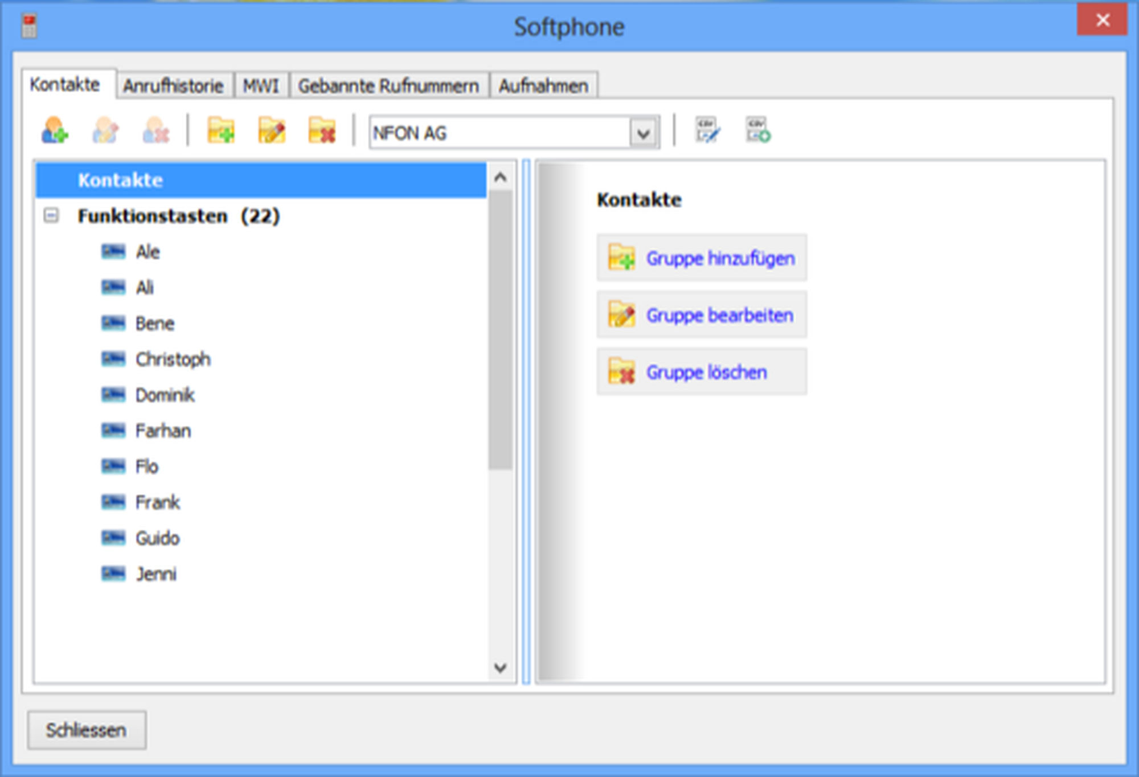This screenshot has height=777, width=1139.
Task: Click the add contact toolbar icon
Action: [x=55, y=130]
